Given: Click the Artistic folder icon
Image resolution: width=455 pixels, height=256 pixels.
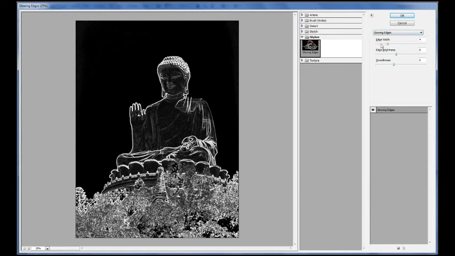Looking at the screenshot, I should point(307,15).
